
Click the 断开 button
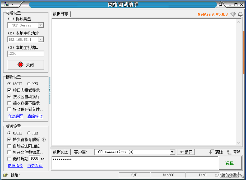186,152
